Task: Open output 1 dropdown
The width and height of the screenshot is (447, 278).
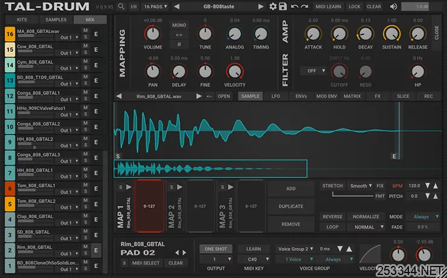Action: 216,259
